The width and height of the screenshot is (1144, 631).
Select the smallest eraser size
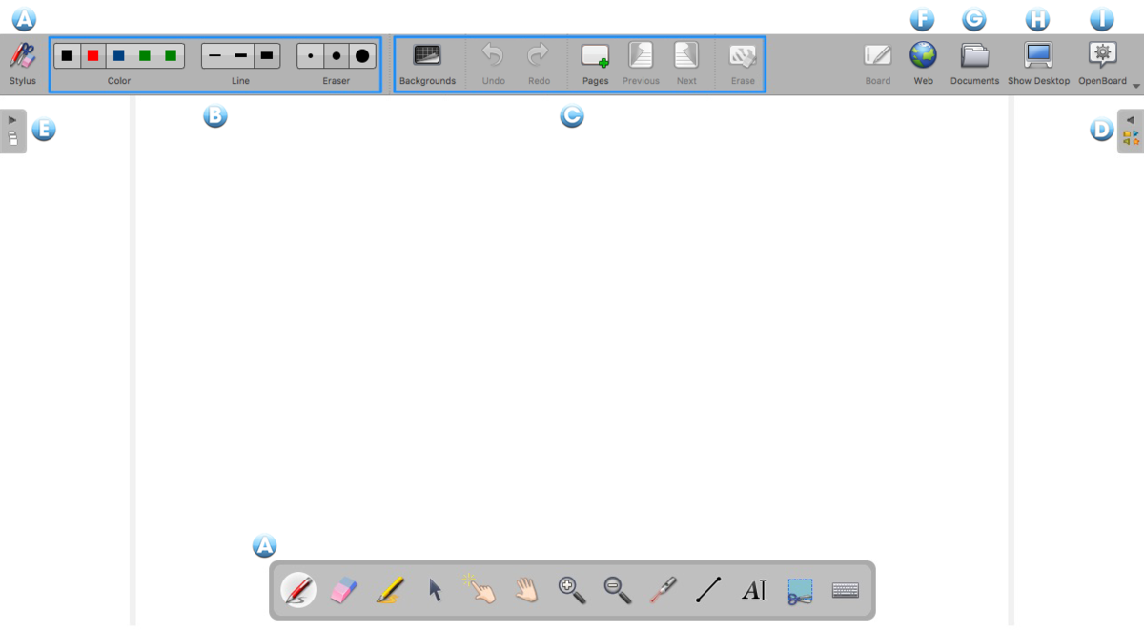311,56
